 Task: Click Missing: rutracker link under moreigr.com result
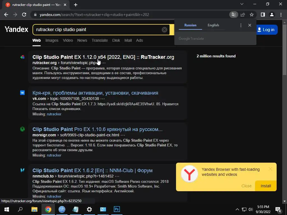click(x=54, y=155)
